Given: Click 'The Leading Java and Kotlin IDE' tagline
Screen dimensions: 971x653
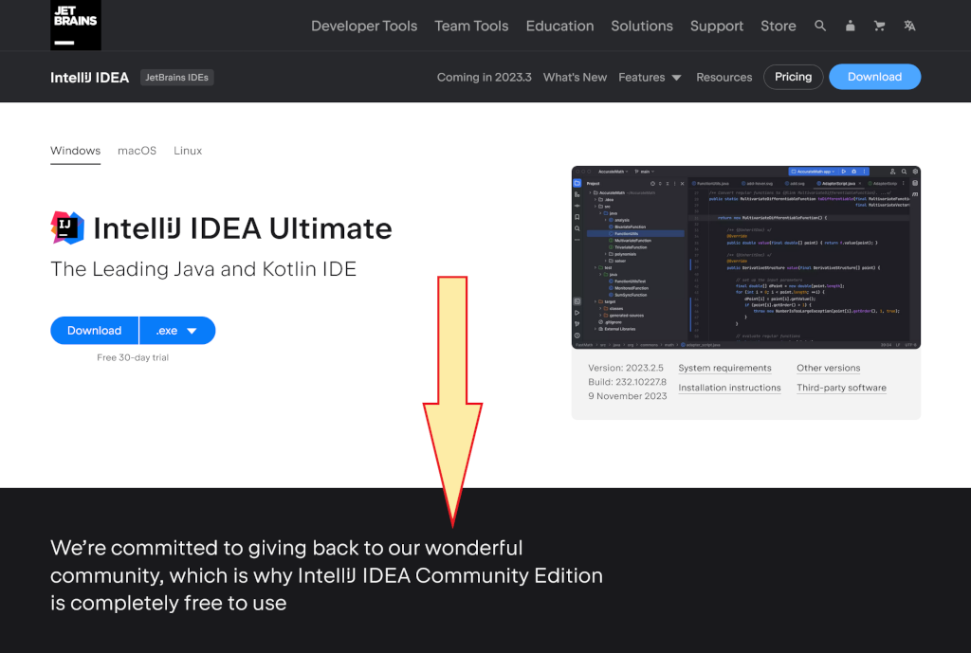Looking at the screenshot, I should coord(203,269).
